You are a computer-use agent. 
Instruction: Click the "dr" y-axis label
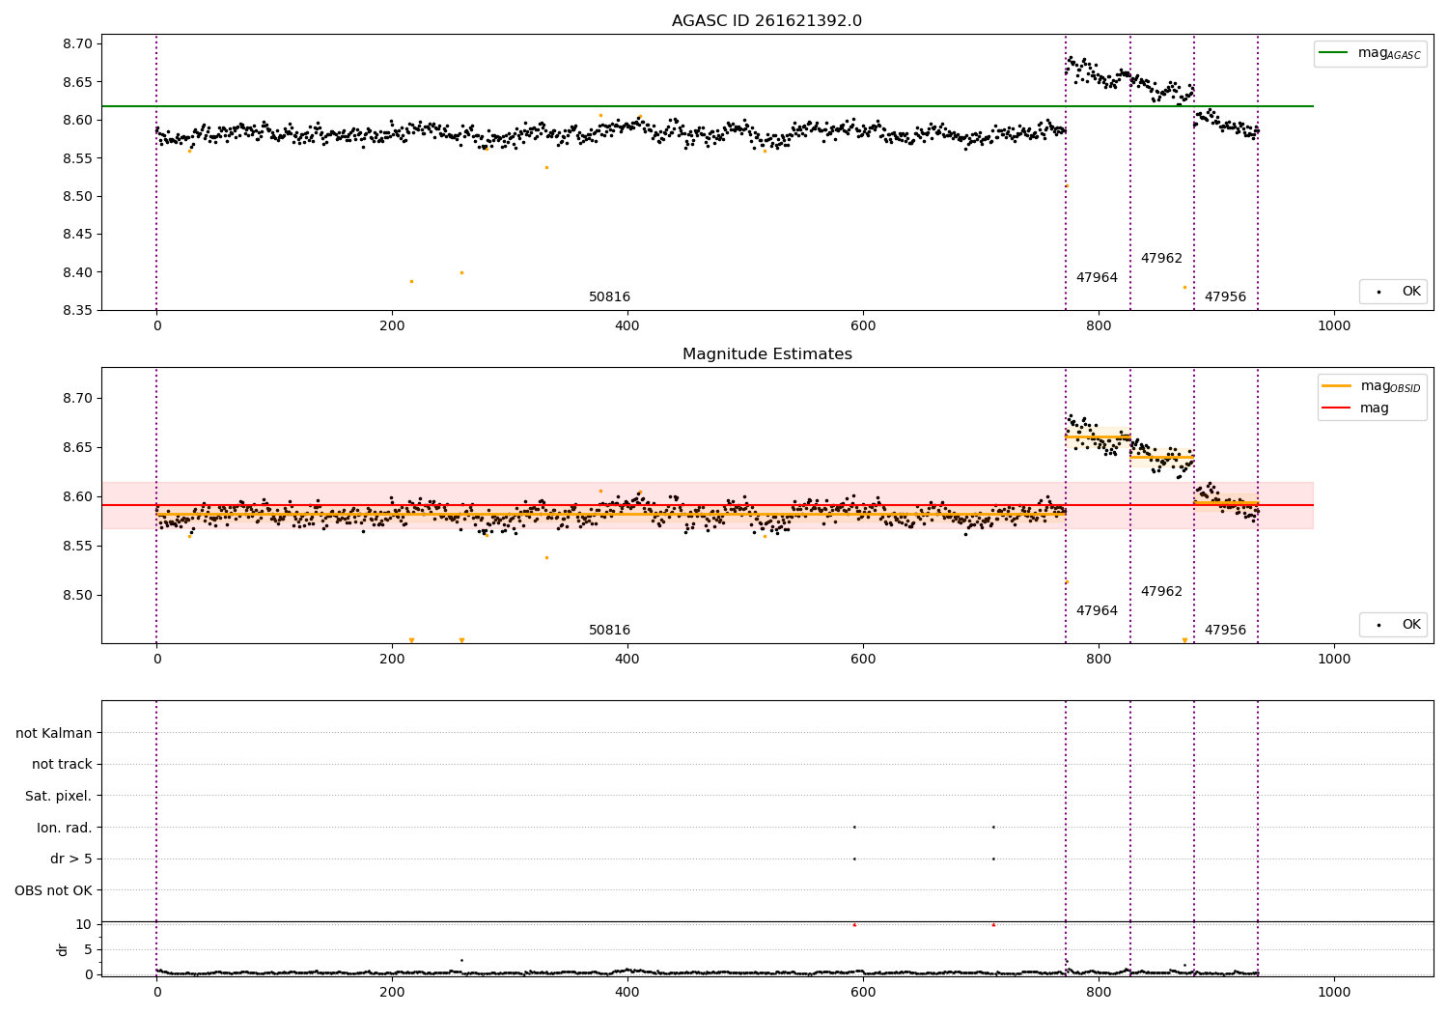click(x=63, y=949)
